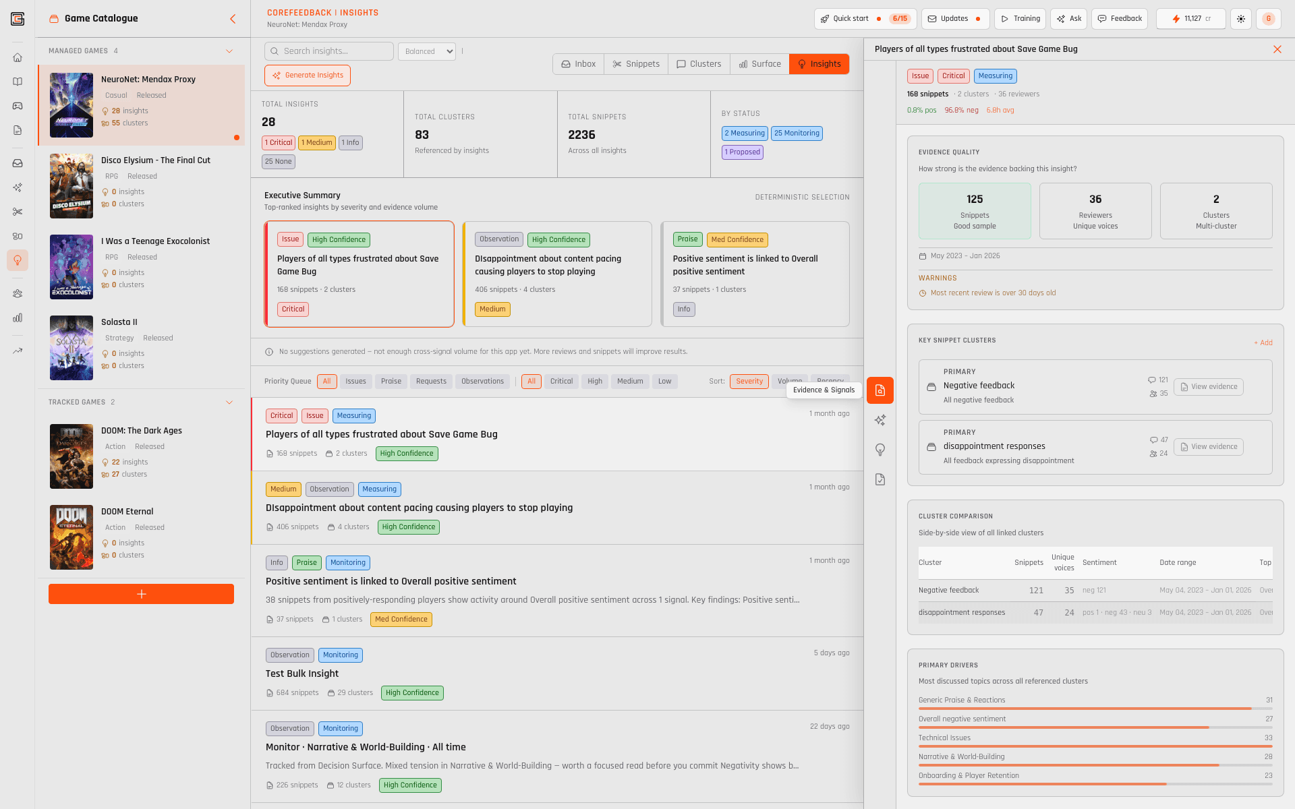Screen dimensions: 1295x809
Task: Open Evidence & Signals panel icon
Action: [880, 390]
